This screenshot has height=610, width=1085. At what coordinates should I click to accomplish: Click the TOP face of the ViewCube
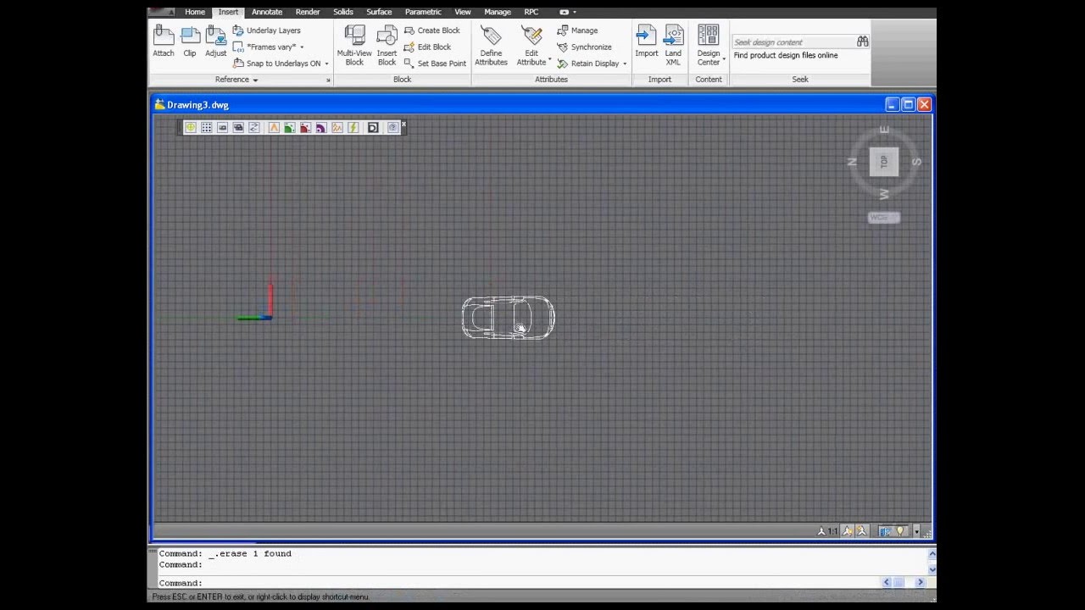coord(884,161)
